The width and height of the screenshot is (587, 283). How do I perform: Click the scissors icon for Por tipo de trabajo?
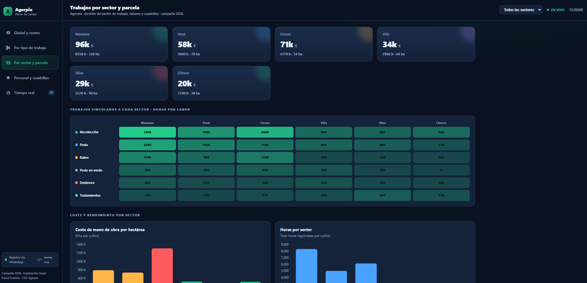(8, 48)
